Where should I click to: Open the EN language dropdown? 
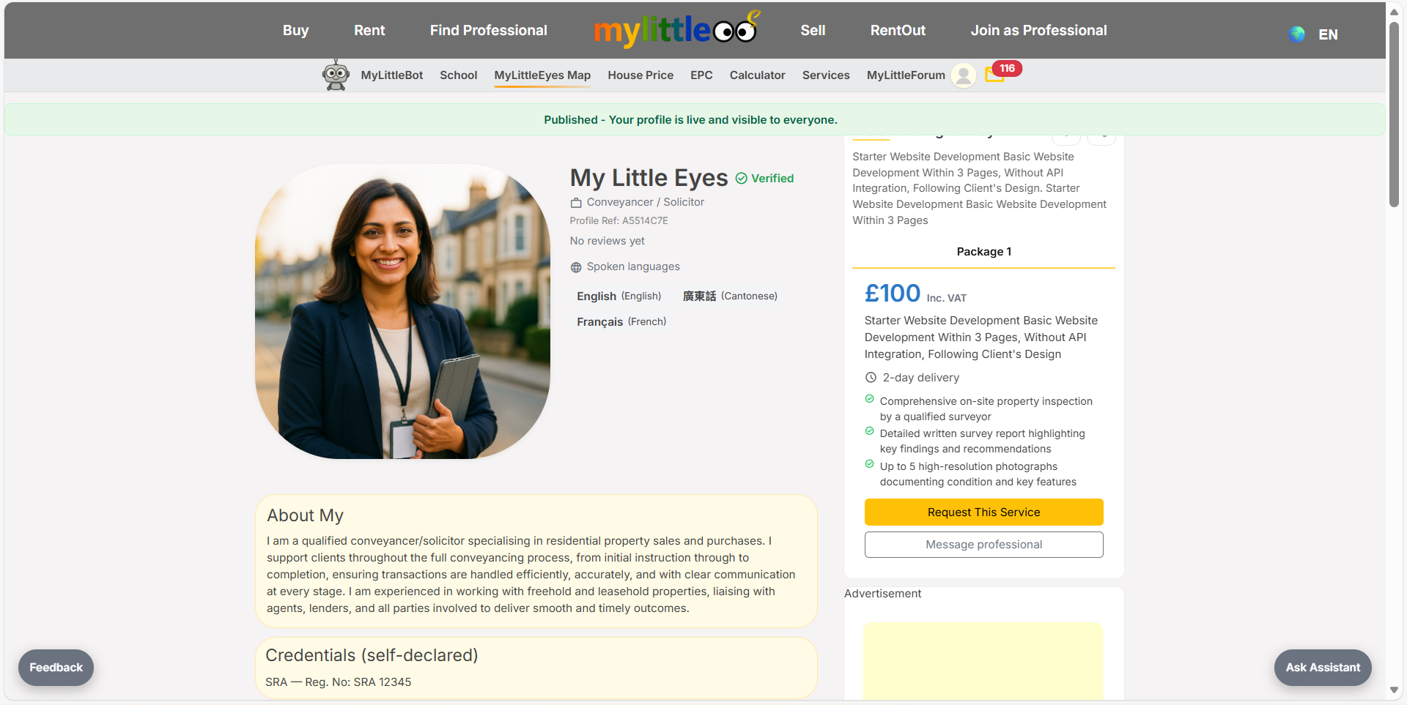pos(1327,34)
